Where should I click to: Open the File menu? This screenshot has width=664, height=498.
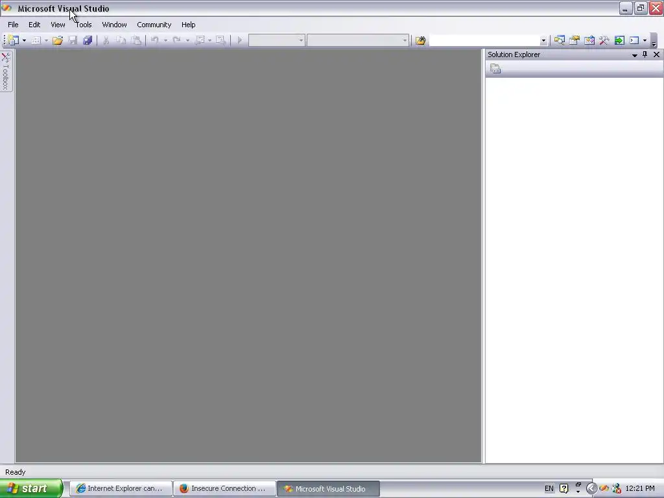click(13, 25)
